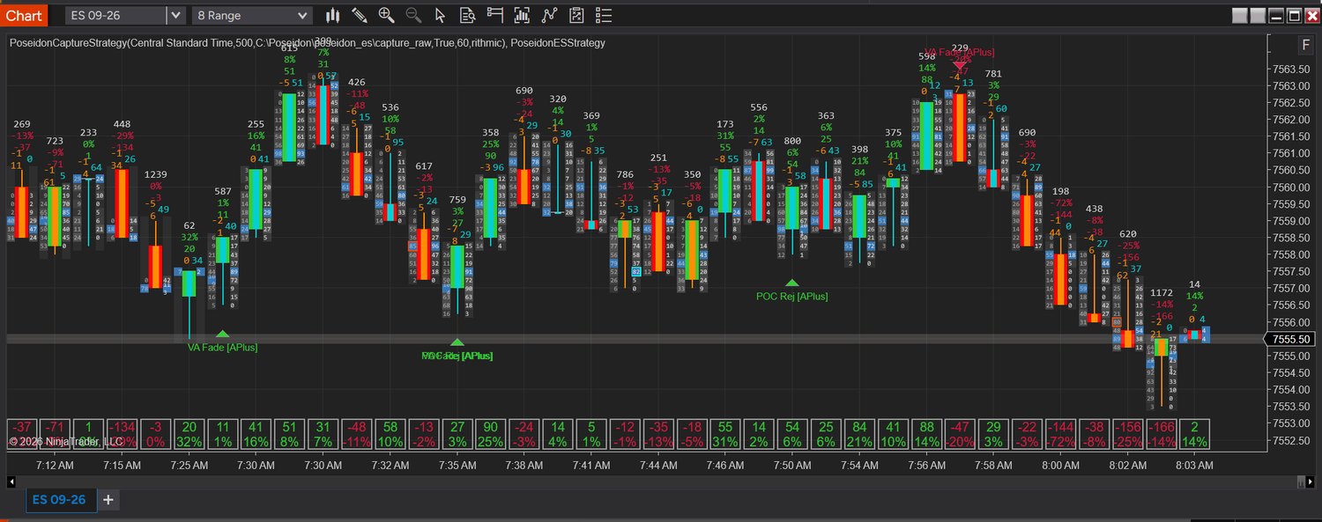Click the POC Rej [APlus] signal under 800 bar
The width and height of the screenshot is (1322, 522).
coord(792,297)
